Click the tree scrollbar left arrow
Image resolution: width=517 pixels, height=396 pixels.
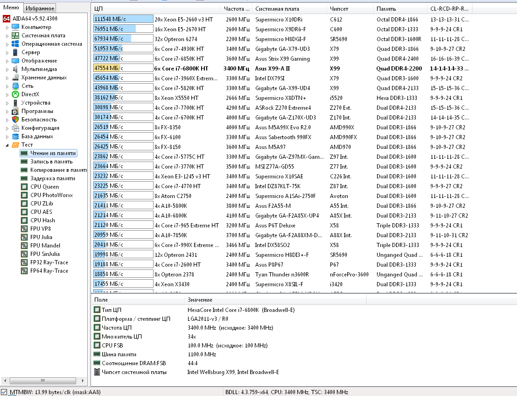4,381
